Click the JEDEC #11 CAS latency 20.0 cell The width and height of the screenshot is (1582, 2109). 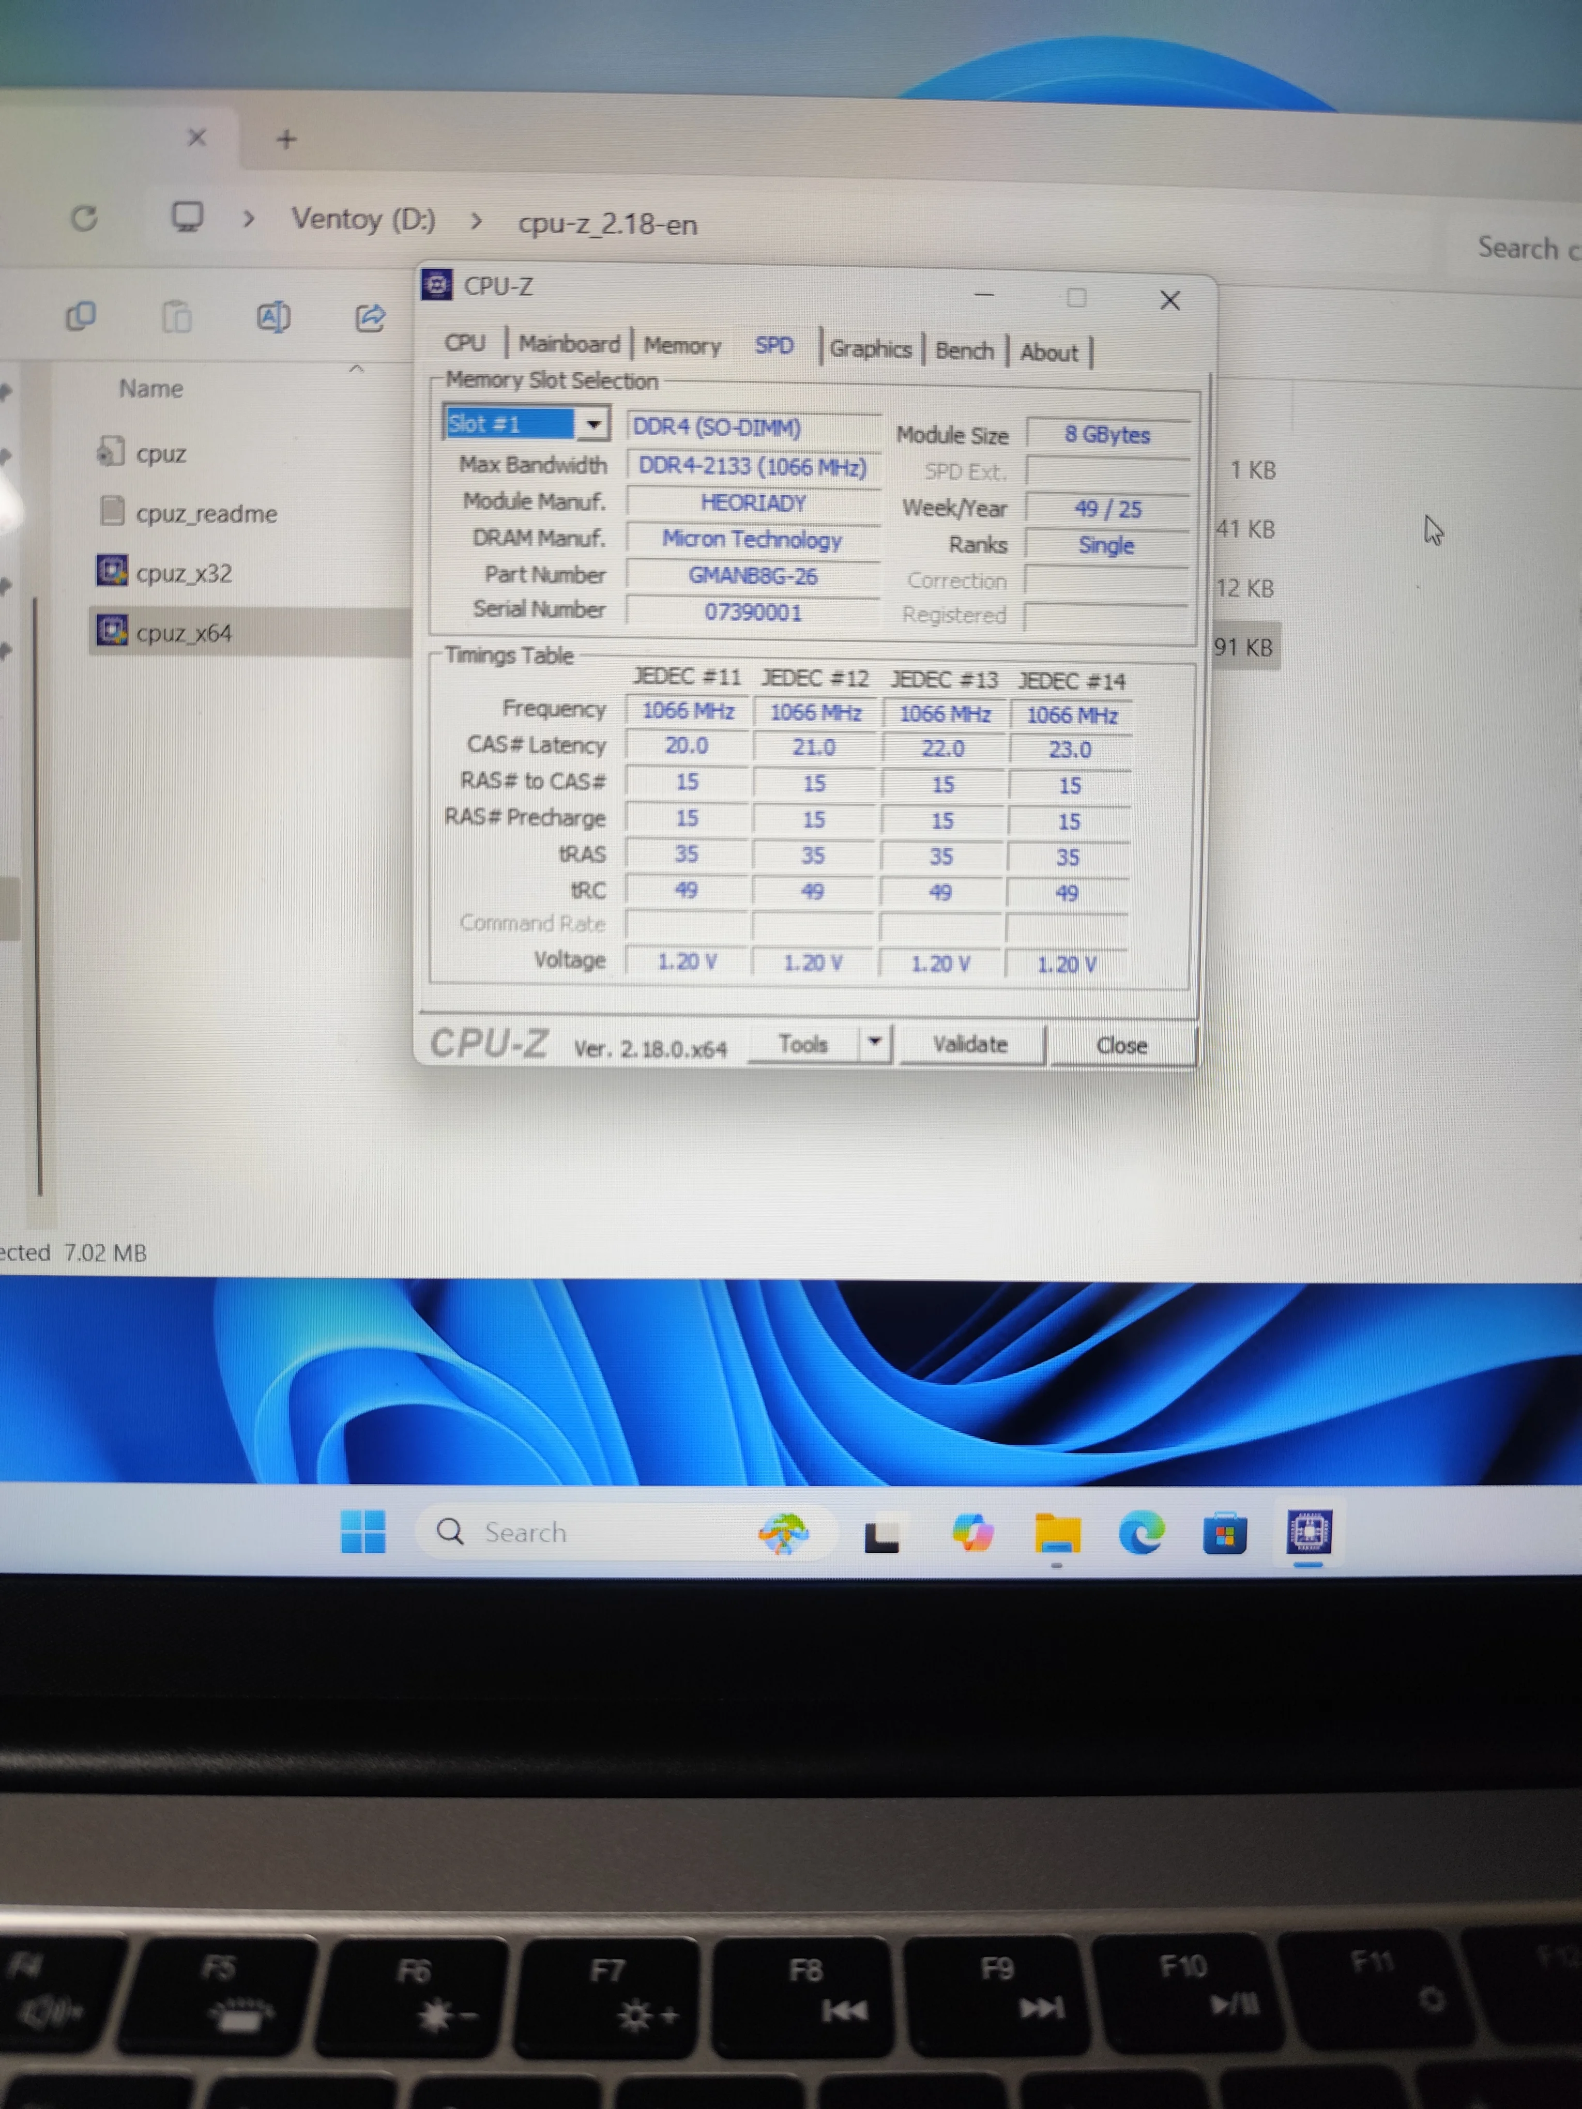click(x=687, y=745)
